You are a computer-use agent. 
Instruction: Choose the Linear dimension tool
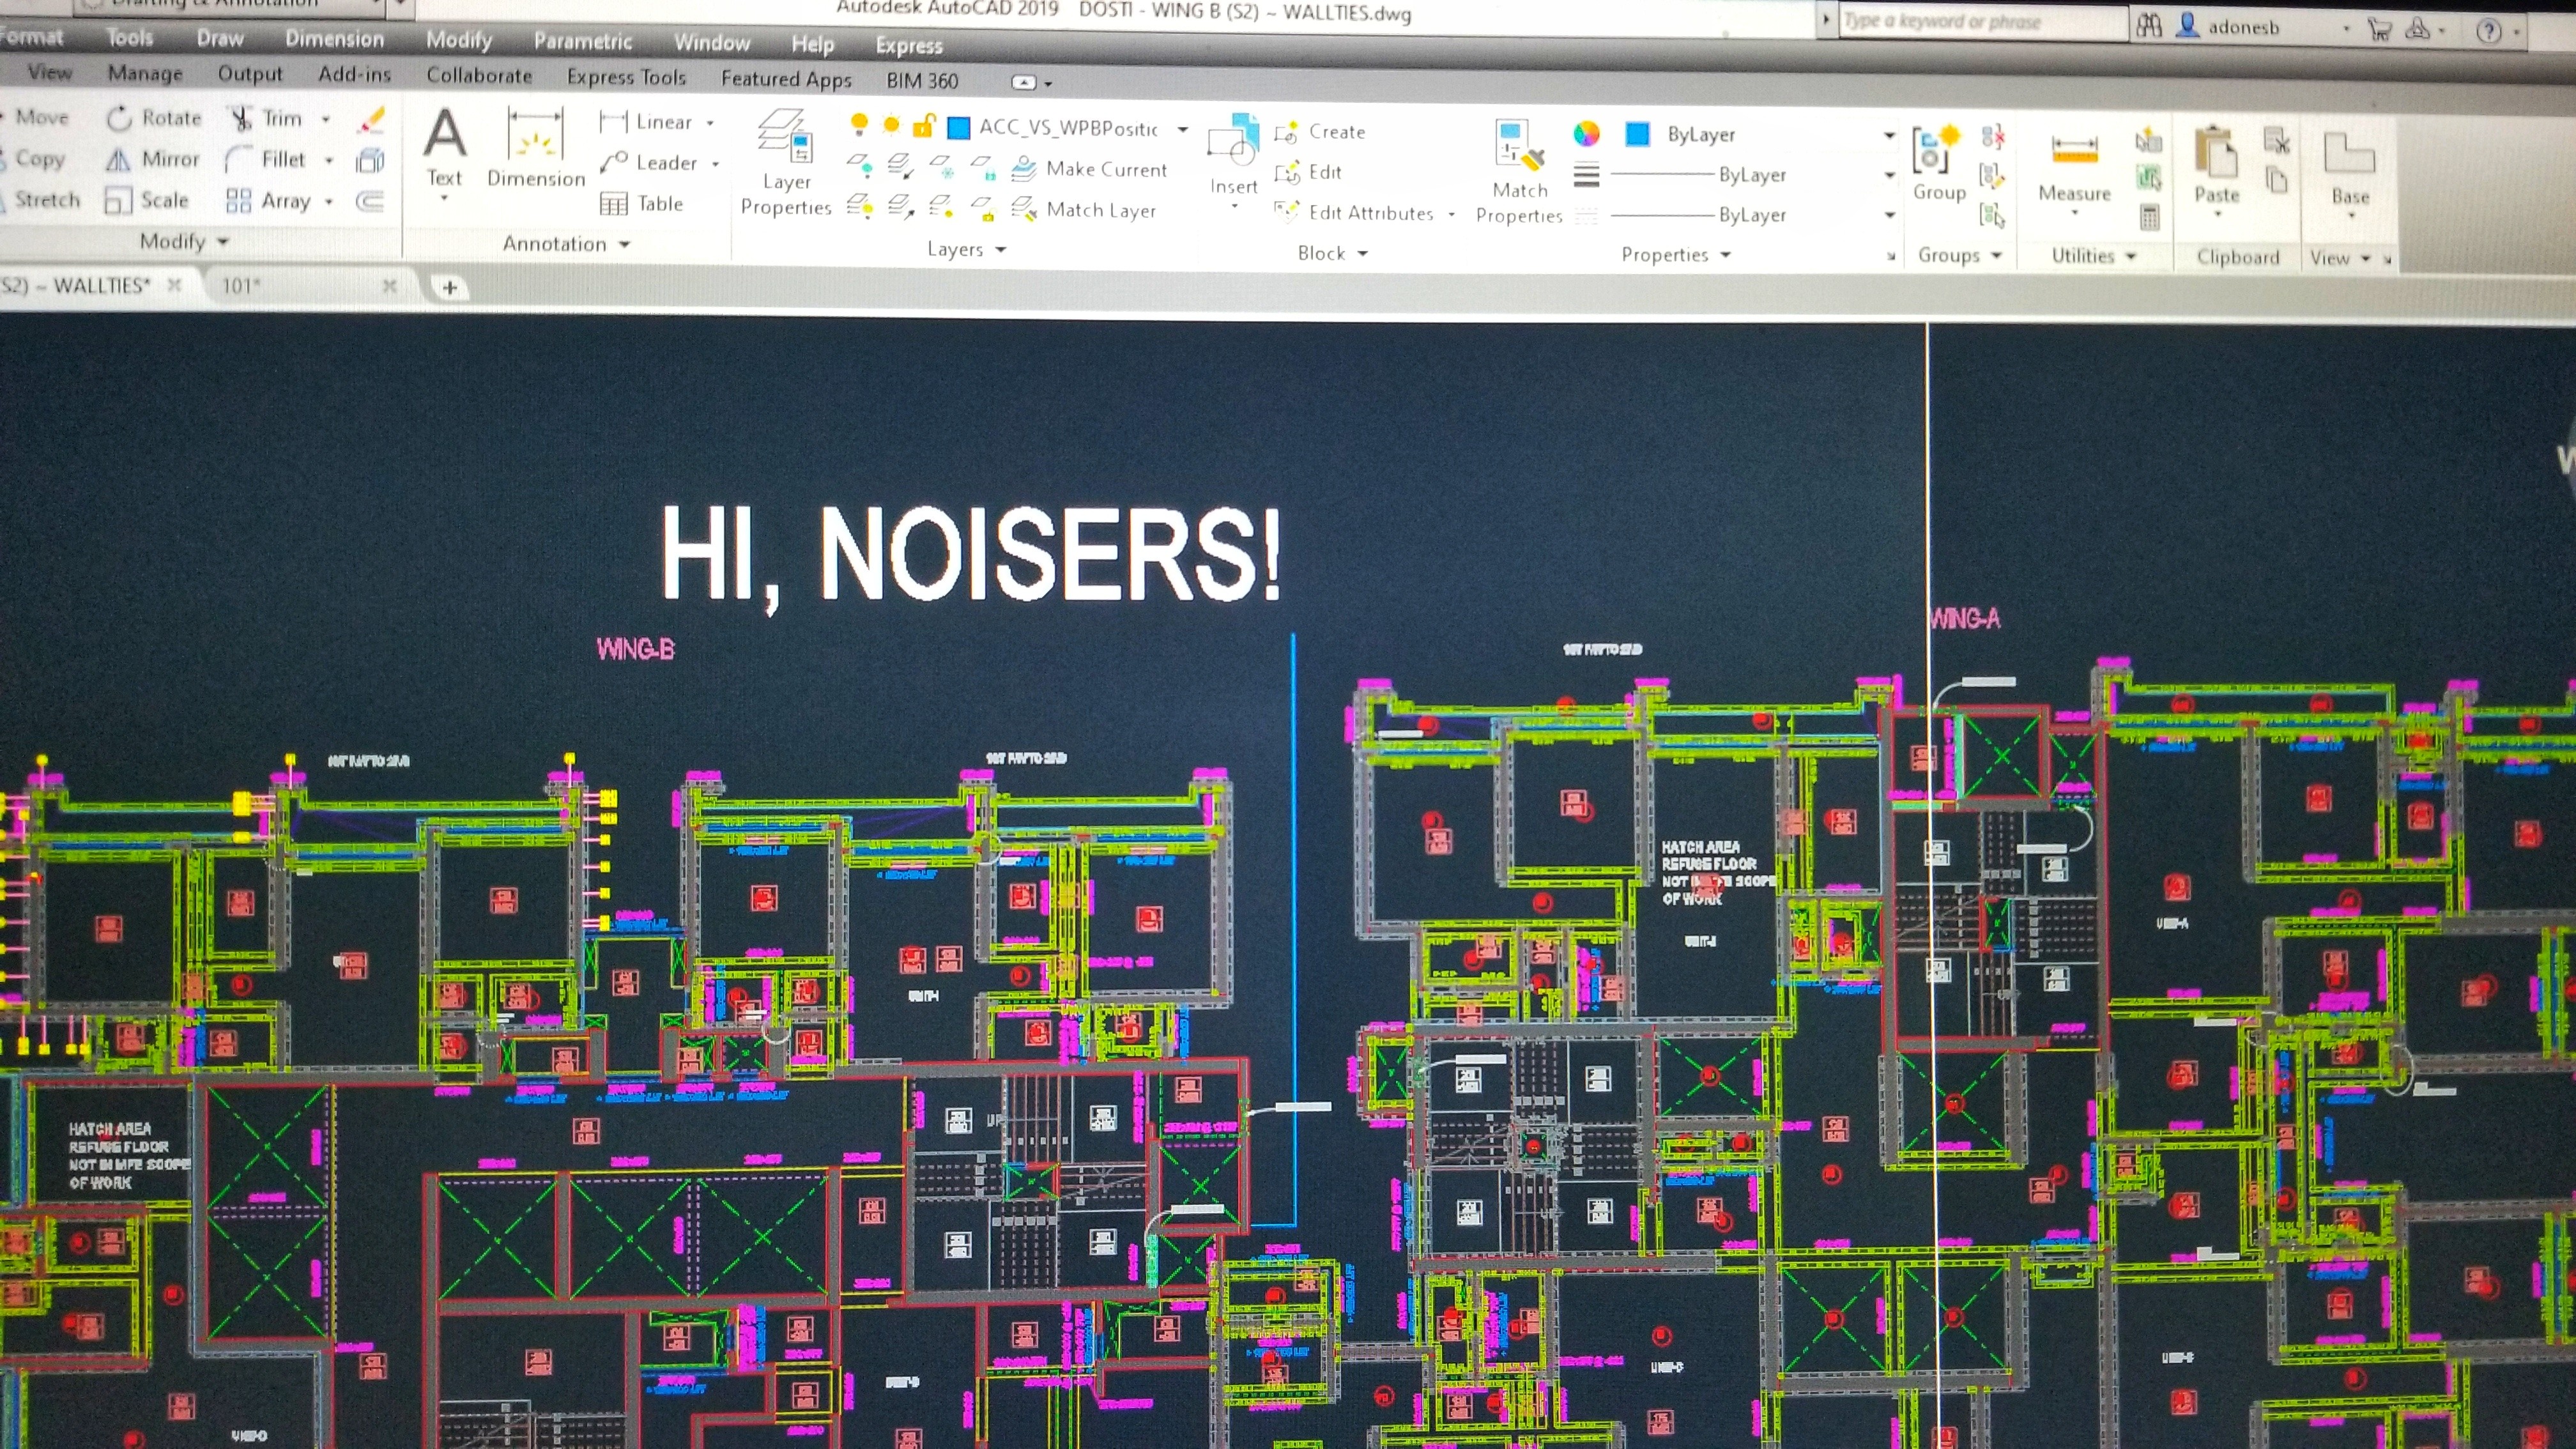coord(646,122)
